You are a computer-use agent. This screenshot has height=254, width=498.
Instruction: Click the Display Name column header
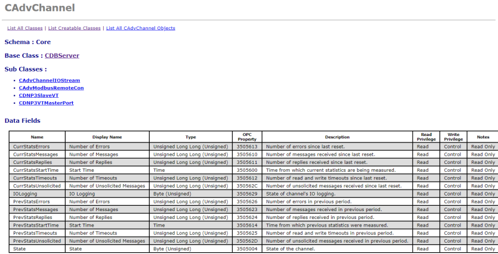[x=107, y=137]
